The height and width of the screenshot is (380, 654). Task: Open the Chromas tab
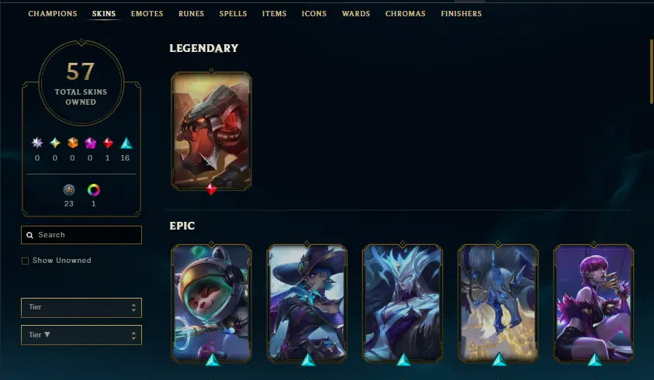click(406, 14)
